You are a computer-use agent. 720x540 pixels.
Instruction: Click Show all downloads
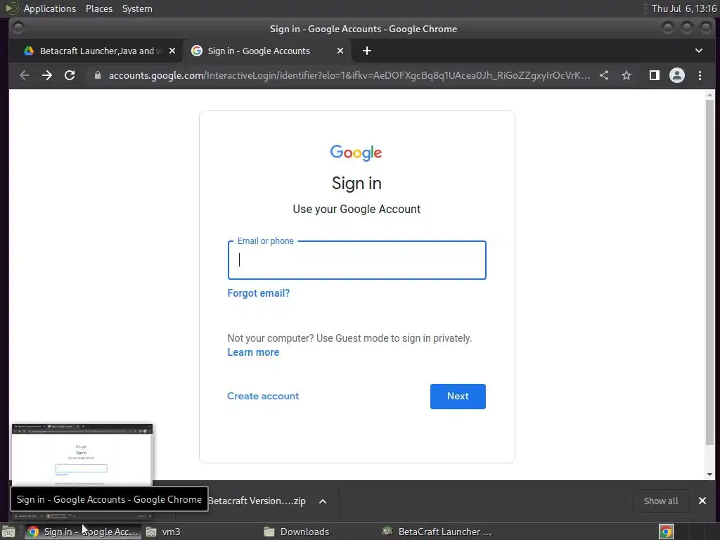(661, 501)
